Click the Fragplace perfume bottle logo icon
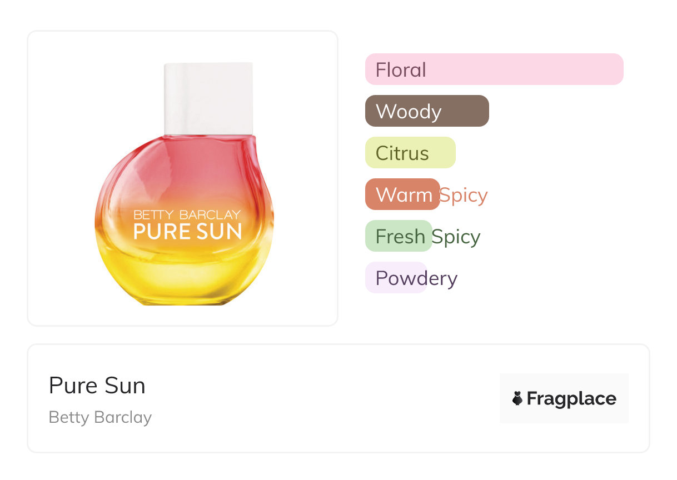The width and height of the screenshot is (677, 480). pos(517,398)
